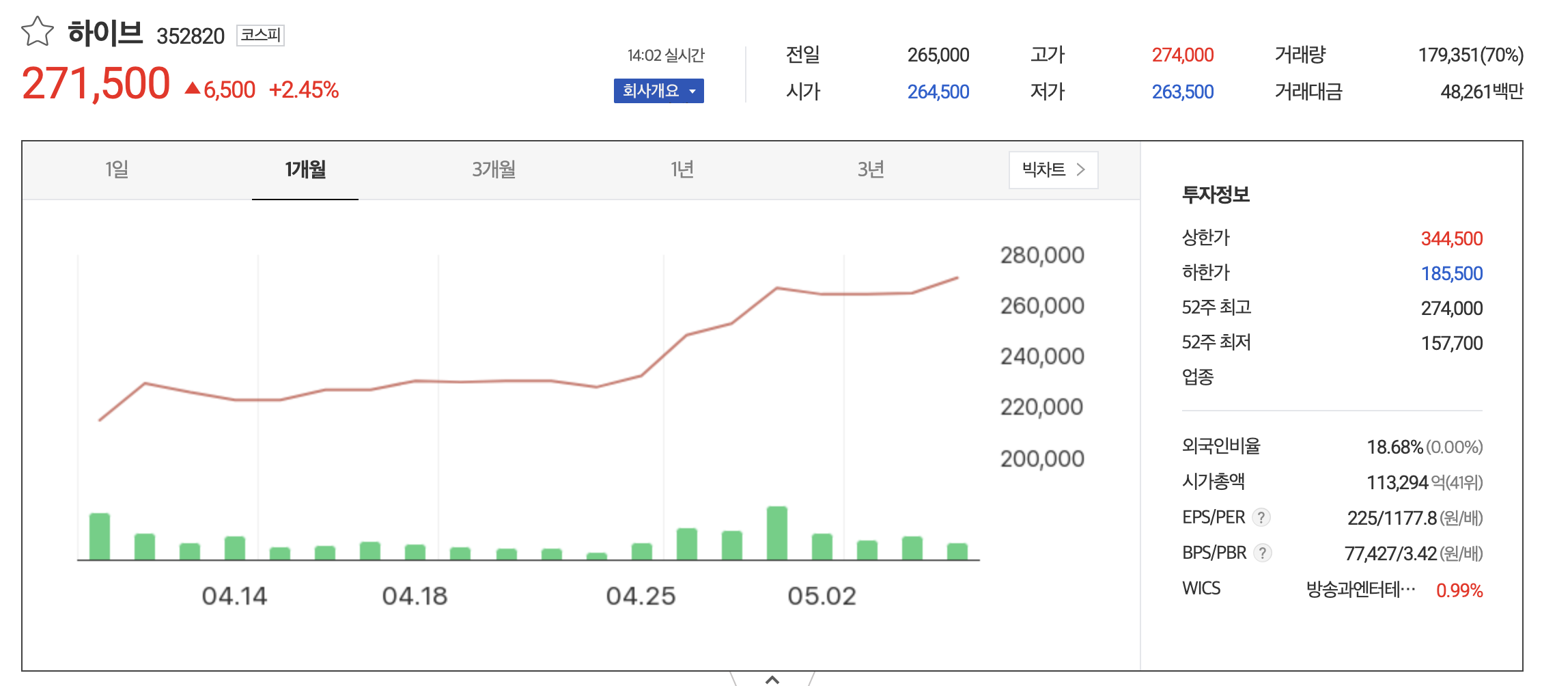Click the 거래량 value 179,351(70%)
Image resolution: width=1542 pixels, height=686 pixels.
tap(1471, 55)
